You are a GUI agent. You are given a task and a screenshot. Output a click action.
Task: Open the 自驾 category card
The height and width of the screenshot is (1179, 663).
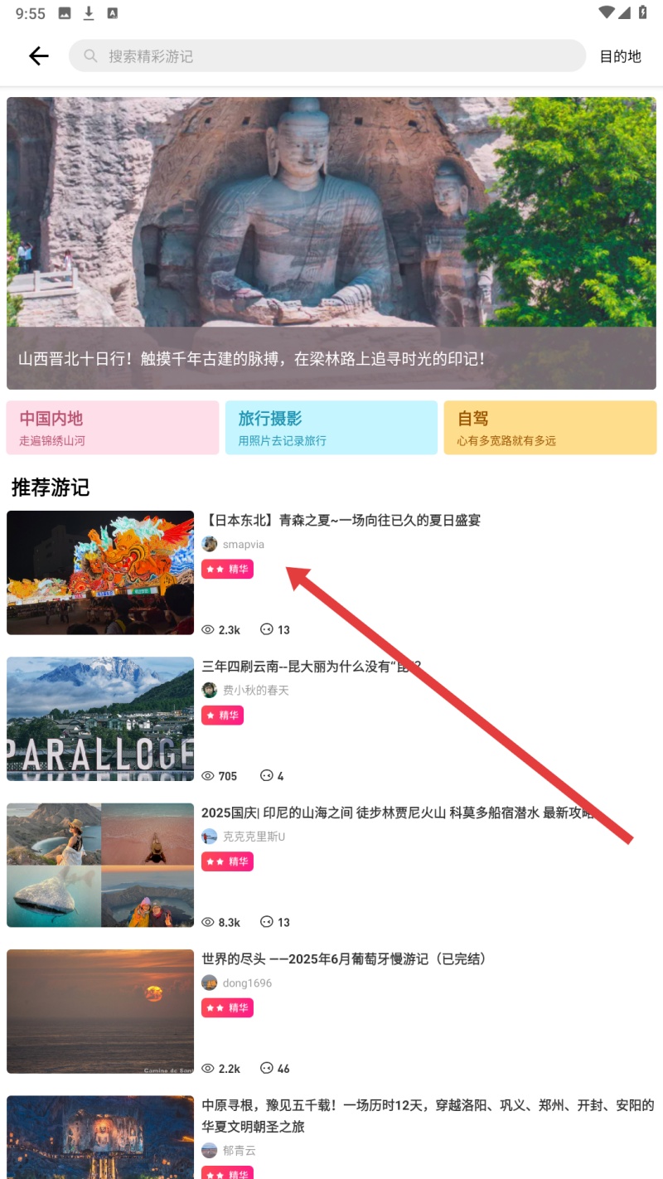coord(550,428)
